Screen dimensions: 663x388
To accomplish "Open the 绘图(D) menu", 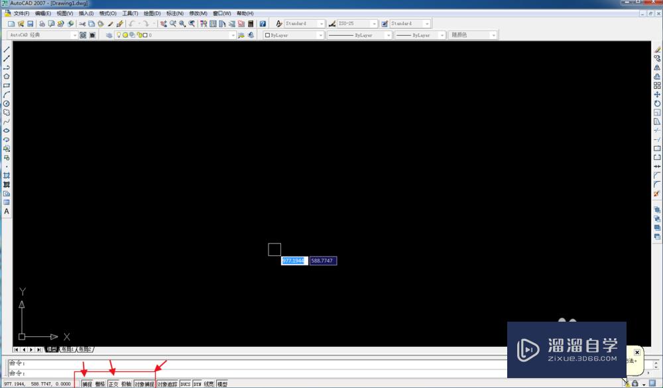I will 151,13.
